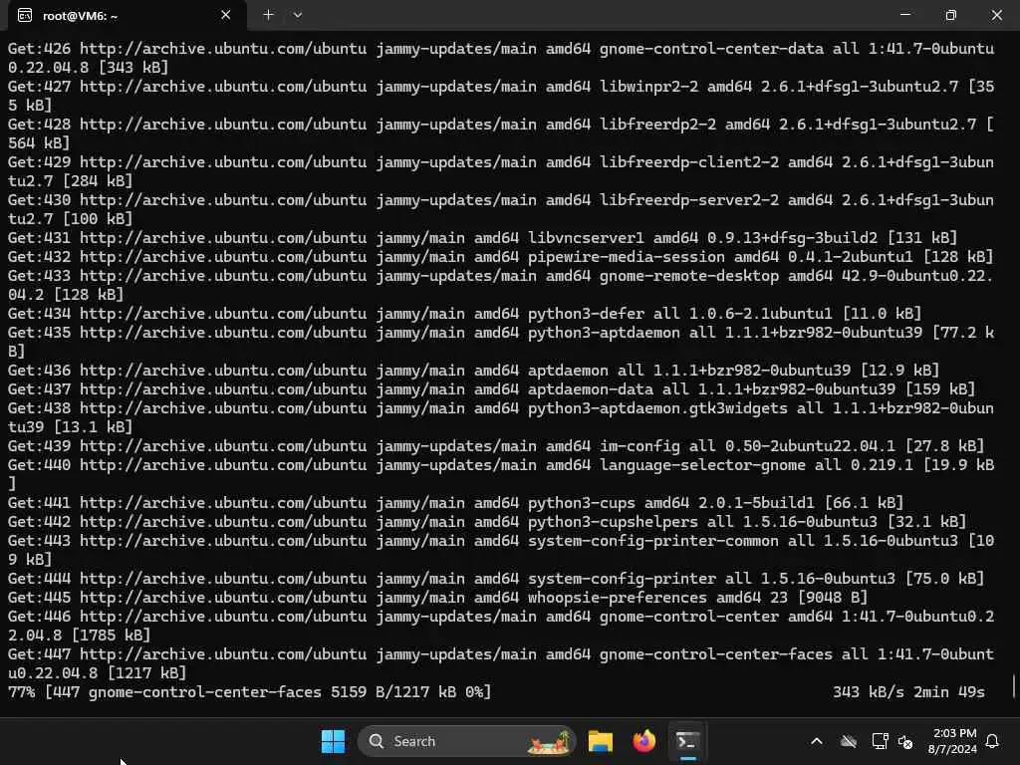Click the terminal icon in the tab
This screenshot has height=765, width=1020.
(x=25, y=16)
